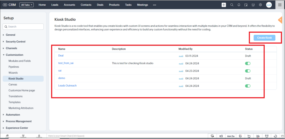
Task: Click the Smart Chat input field
Action: (x=127, y=136)
